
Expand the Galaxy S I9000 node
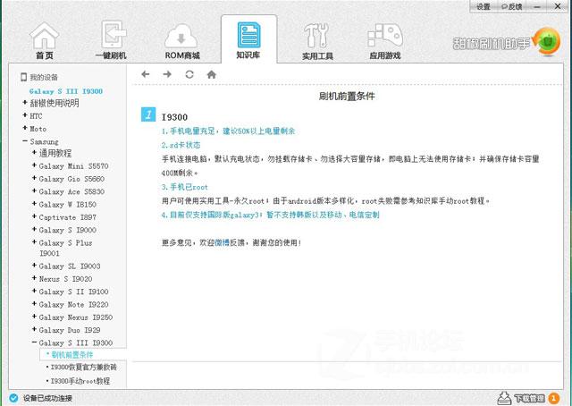34,229
